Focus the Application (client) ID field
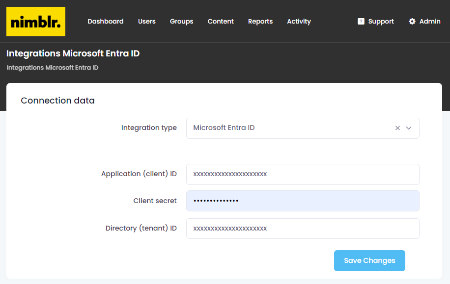This screenshot has height=284, width=450. coord(303,174)
